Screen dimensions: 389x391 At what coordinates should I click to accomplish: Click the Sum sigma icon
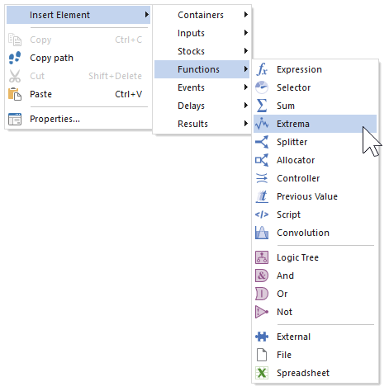[262, 106]
